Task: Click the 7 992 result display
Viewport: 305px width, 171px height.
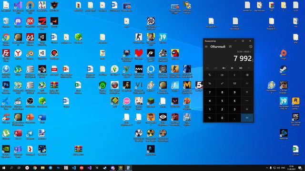Action: coord(243,58)
